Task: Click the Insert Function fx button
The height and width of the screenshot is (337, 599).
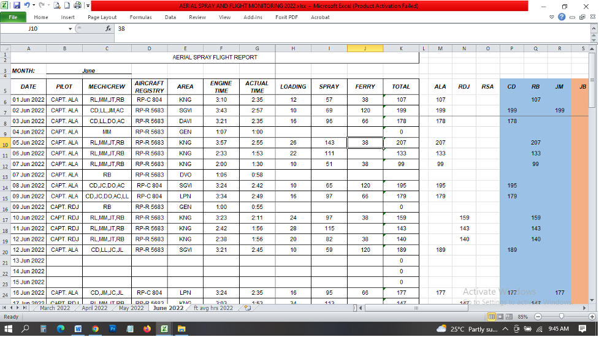Action: [x=109, y=29]
